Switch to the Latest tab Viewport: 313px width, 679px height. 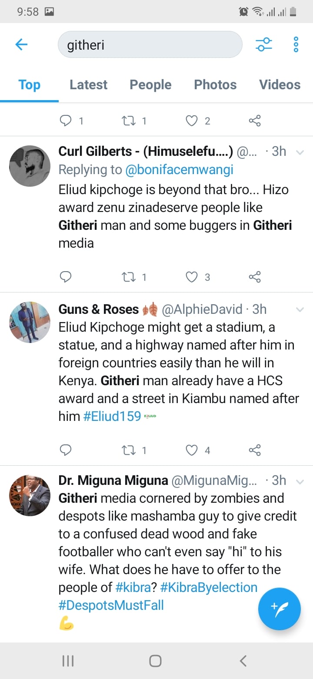pyautogui.click(x=88, y=85)
